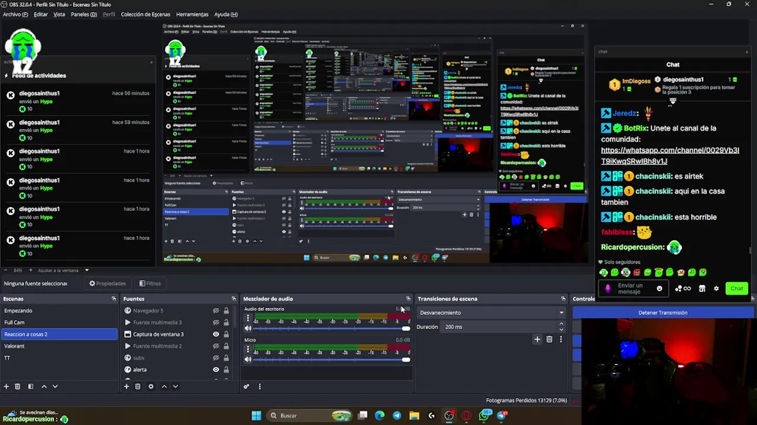
Task: Remove the selected source with trash icon
Action: 138,387
